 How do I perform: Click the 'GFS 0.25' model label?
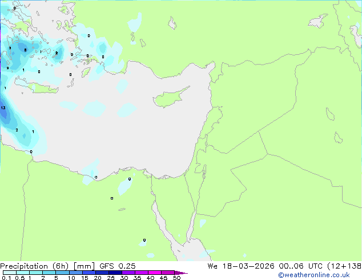(x=118, y=266)
